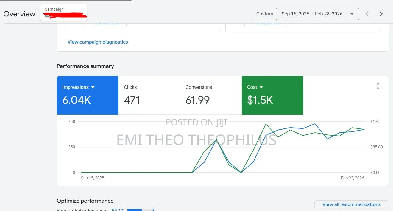Click the Performance summary heading
The width and height of the screenshot is (393, 211).
85,66
